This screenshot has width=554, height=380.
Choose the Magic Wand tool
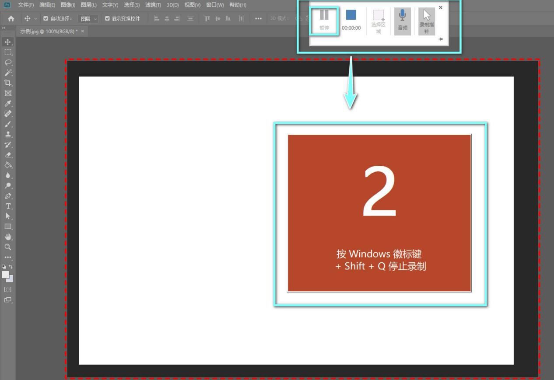[x=8, y=73]
